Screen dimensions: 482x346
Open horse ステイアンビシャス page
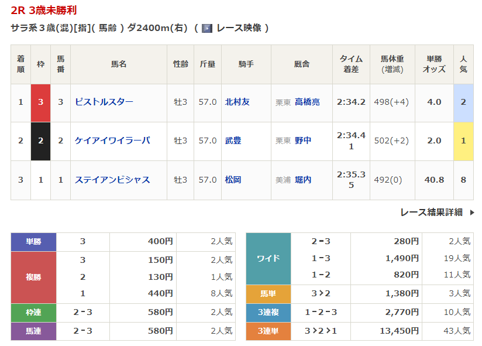point(112,180)
